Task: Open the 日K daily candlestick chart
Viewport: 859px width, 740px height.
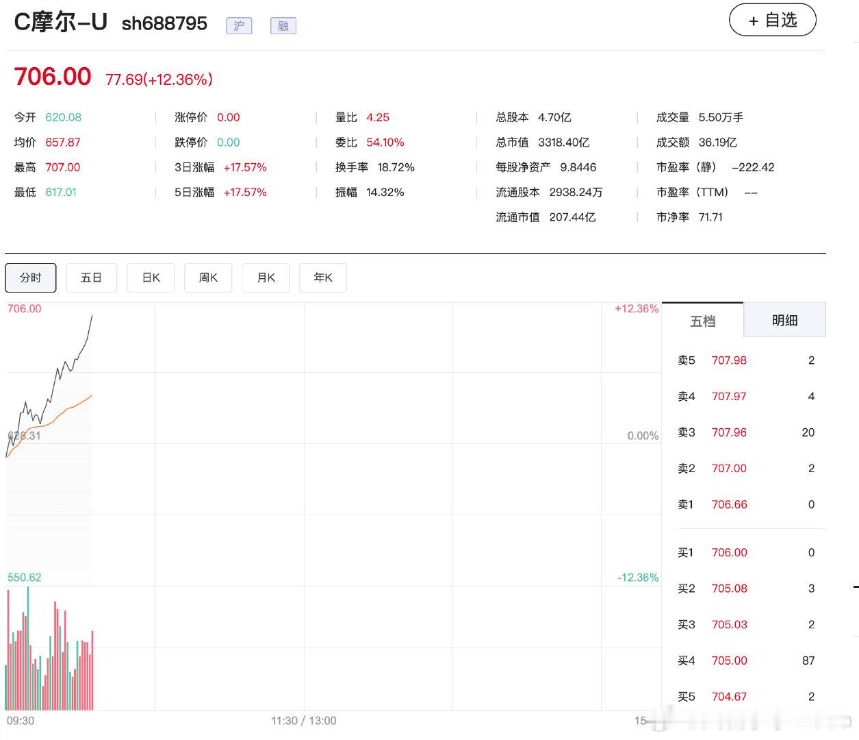Action: 151,277
